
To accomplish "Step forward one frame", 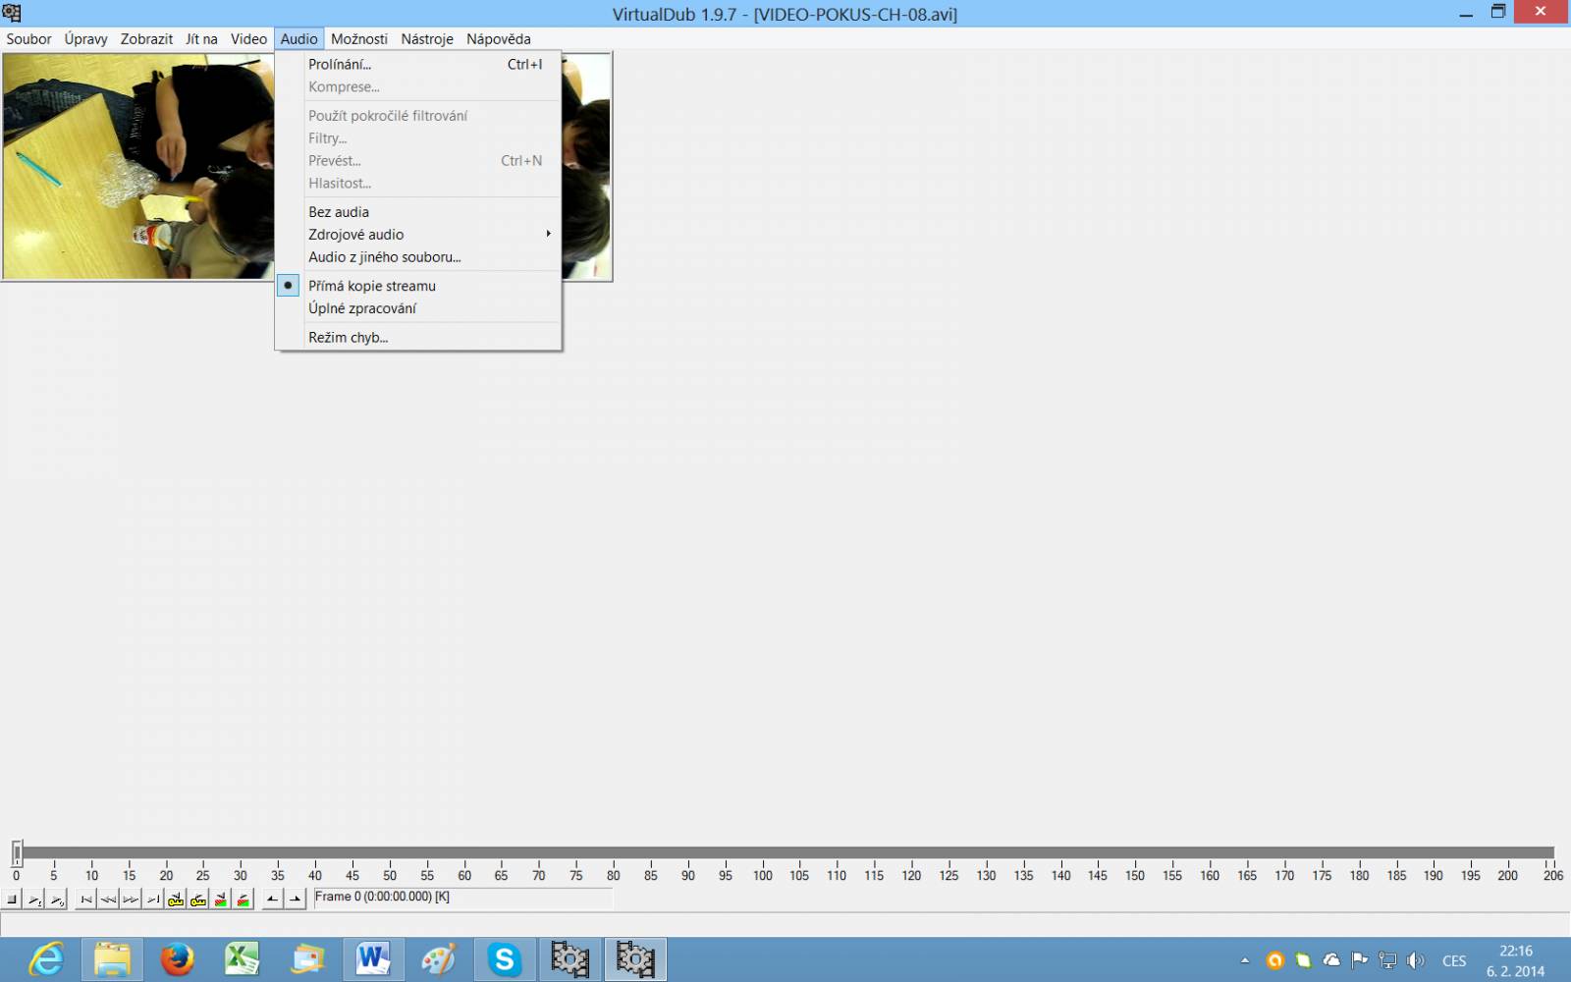I will (x=132, y=899).
